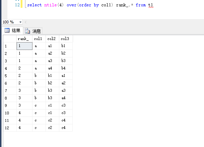This screenshot has width=204, height=147.
Task: Click the from keyword in the query
Action: click(x=140, y=5)
